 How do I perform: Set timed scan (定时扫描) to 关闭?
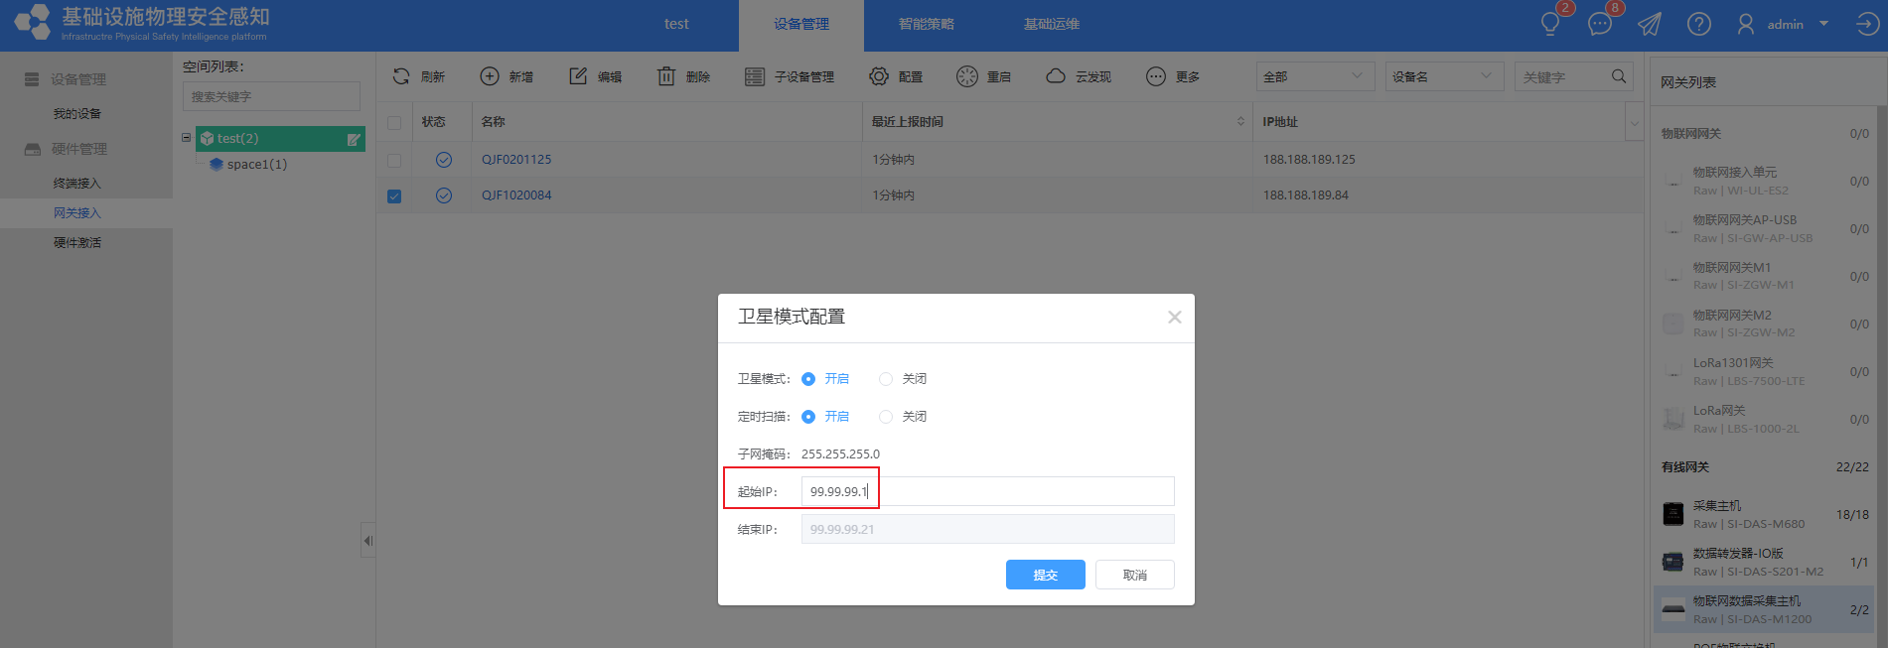[x=886, y=417]
